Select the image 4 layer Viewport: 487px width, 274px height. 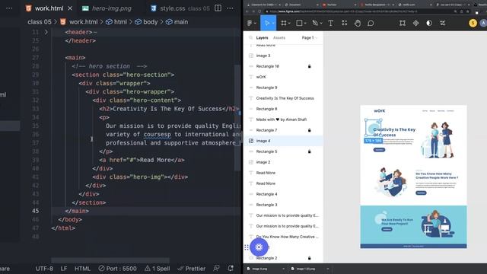coord(284,141)
